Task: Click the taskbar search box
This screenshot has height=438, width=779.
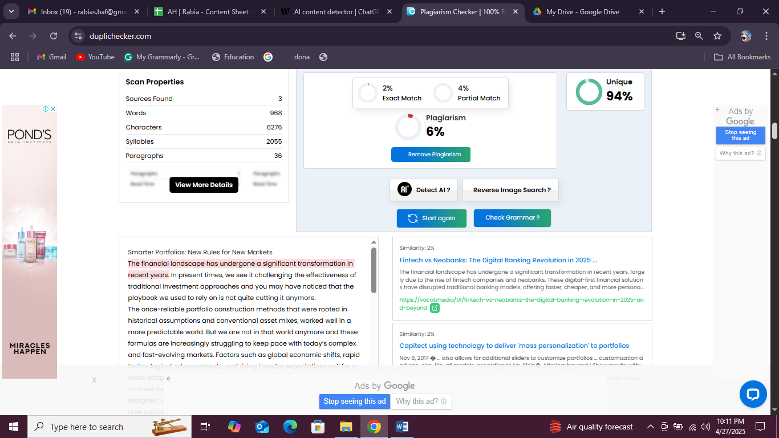Action: 110,427
